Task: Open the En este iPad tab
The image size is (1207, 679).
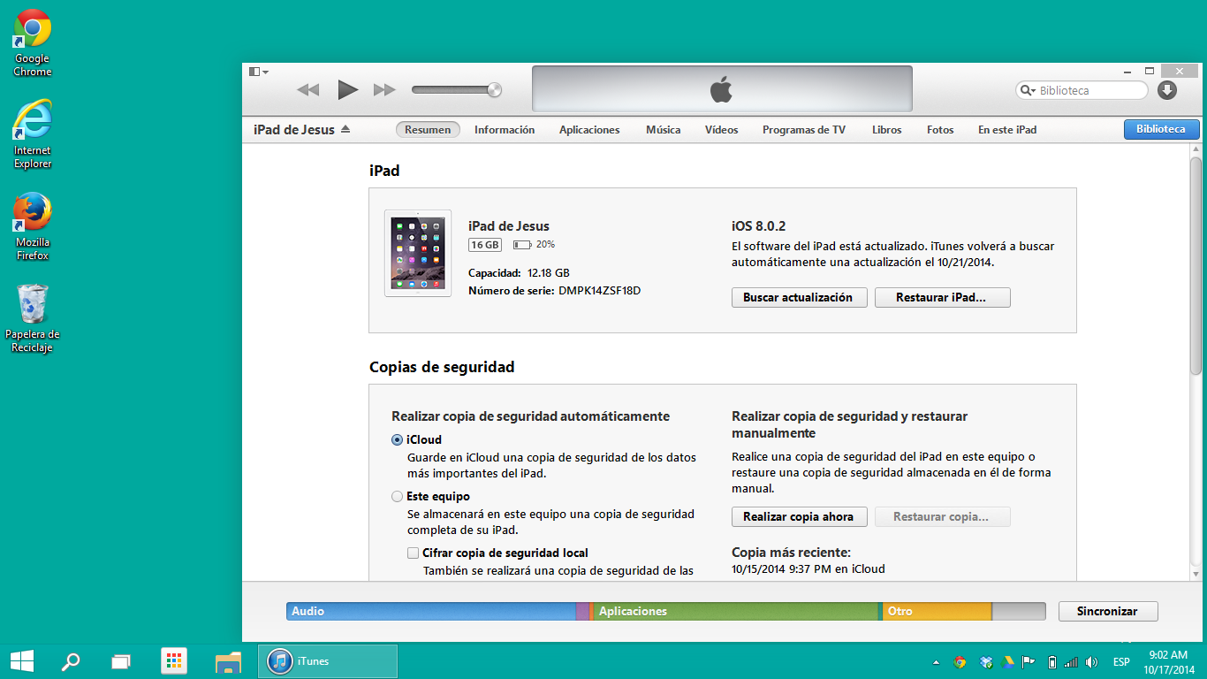Action: pyautogui.click(x=1007, y=130)
